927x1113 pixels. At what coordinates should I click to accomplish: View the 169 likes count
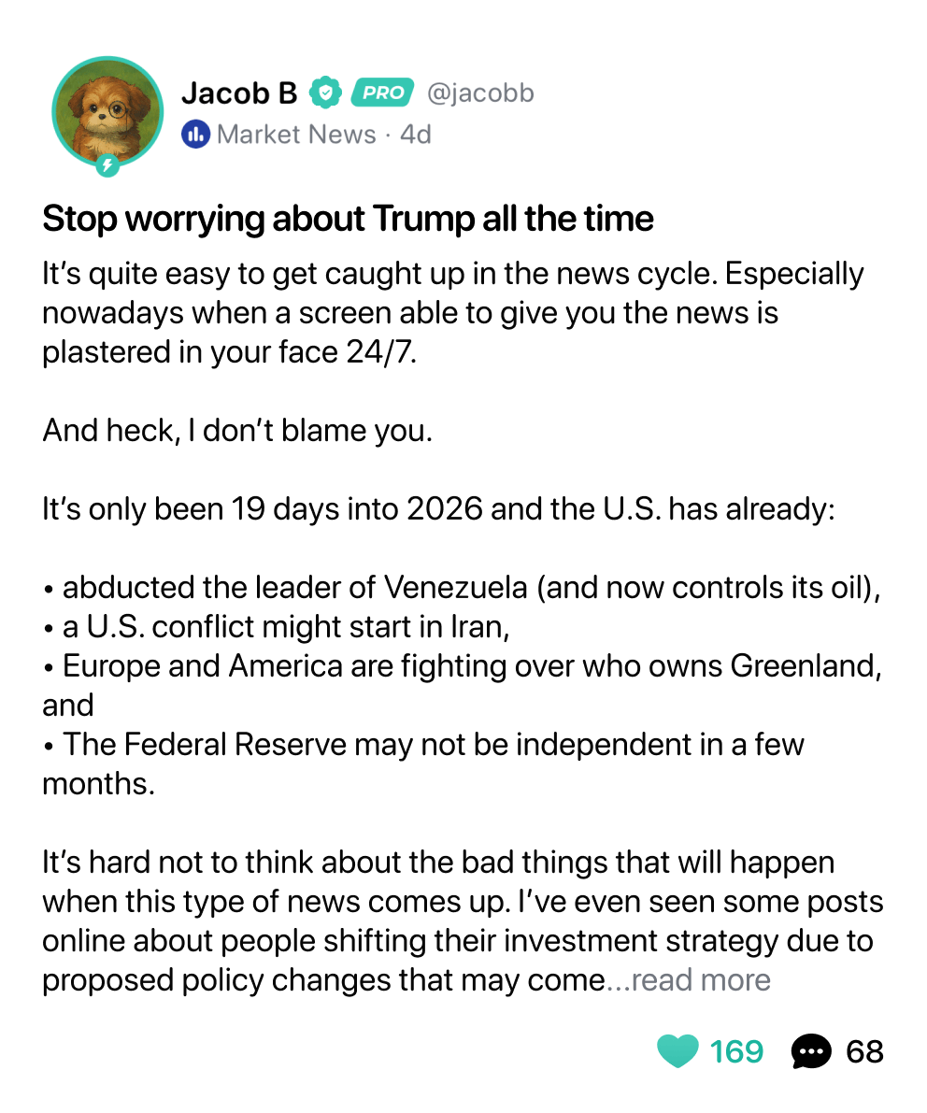point(736,1052)
